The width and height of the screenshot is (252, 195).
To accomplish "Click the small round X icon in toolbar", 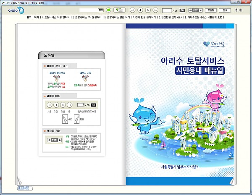I will tap(241, 10).
